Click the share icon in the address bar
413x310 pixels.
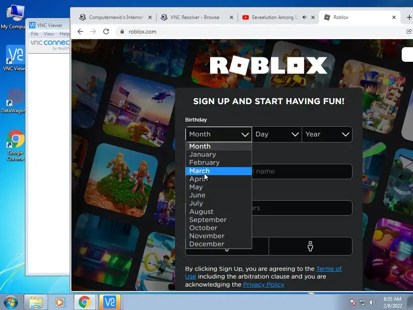[409, 31]
